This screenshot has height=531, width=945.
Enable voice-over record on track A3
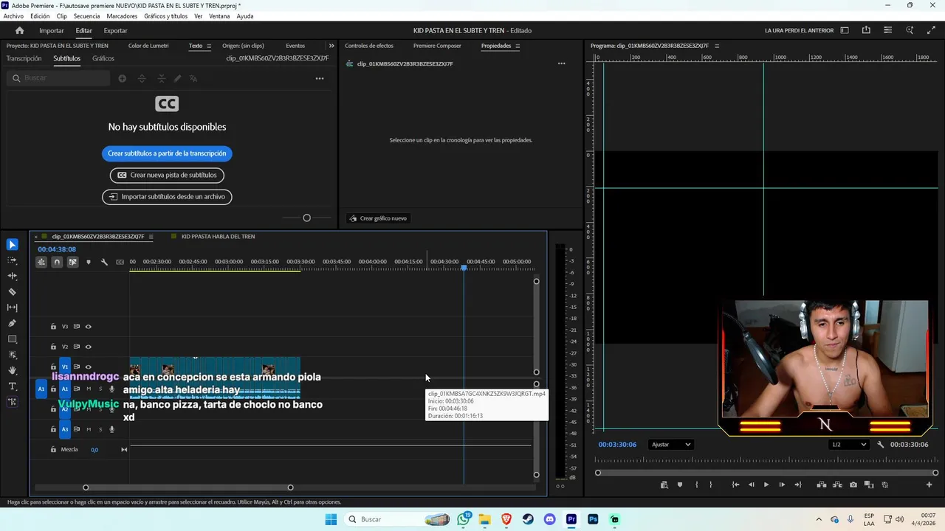[x=112, y=429]
